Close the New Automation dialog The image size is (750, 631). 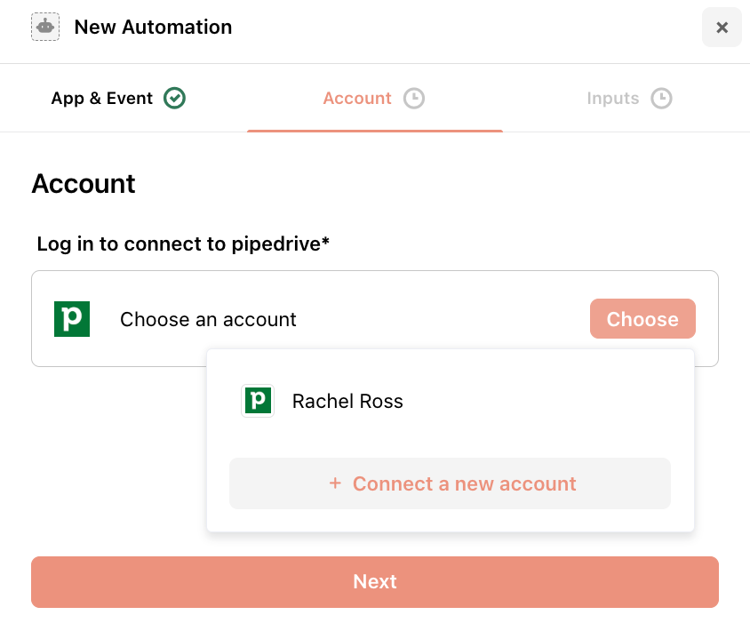click(722, 28)
